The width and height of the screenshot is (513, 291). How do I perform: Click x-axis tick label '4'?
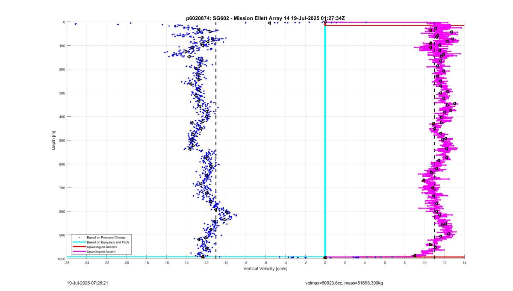(x=365, y=263)
